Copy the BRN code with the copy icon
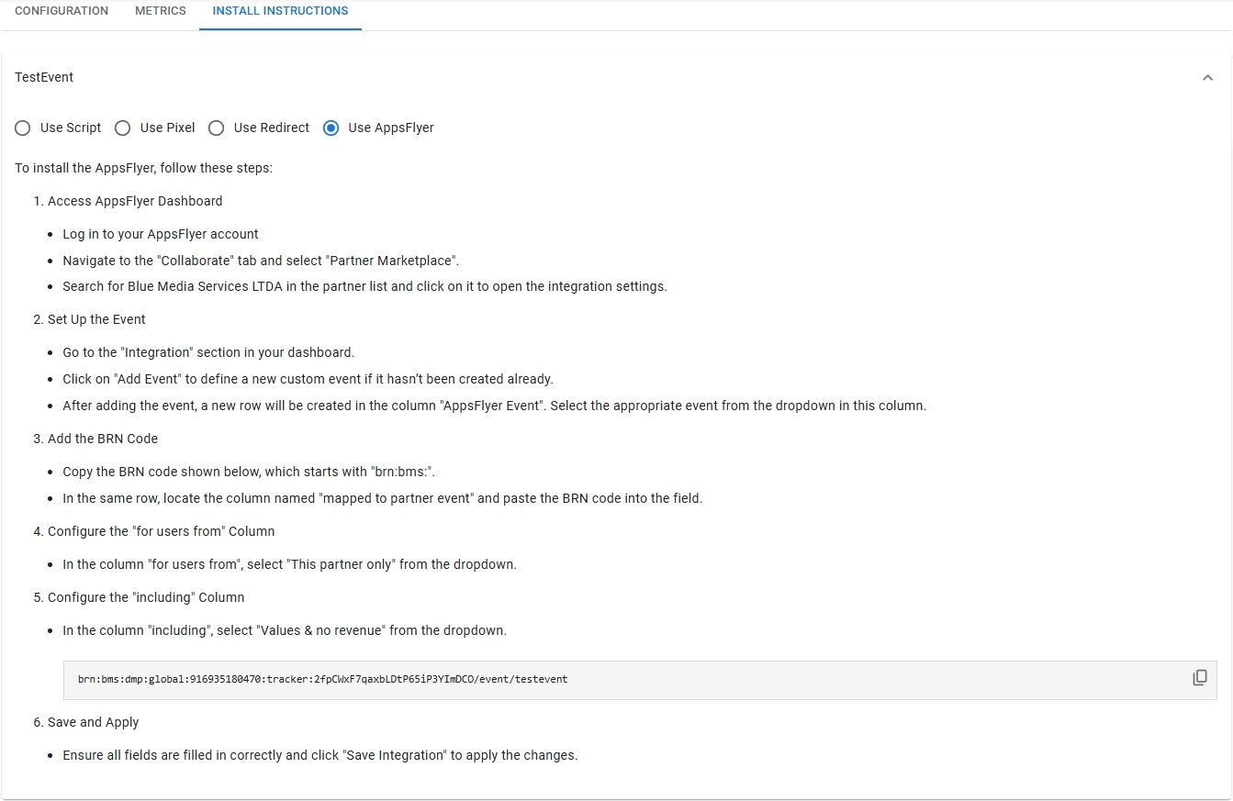The height and width of the screenshot is (801, 1233). pos(1199,678)
